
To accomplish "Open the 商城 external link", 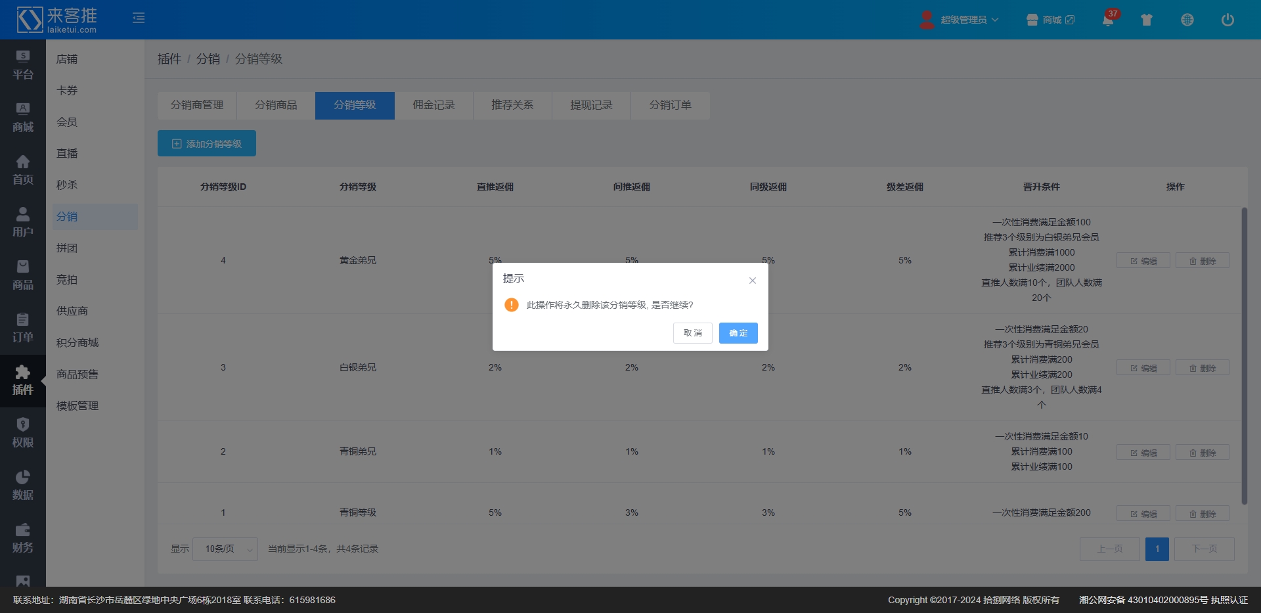I will point(1051,20).
